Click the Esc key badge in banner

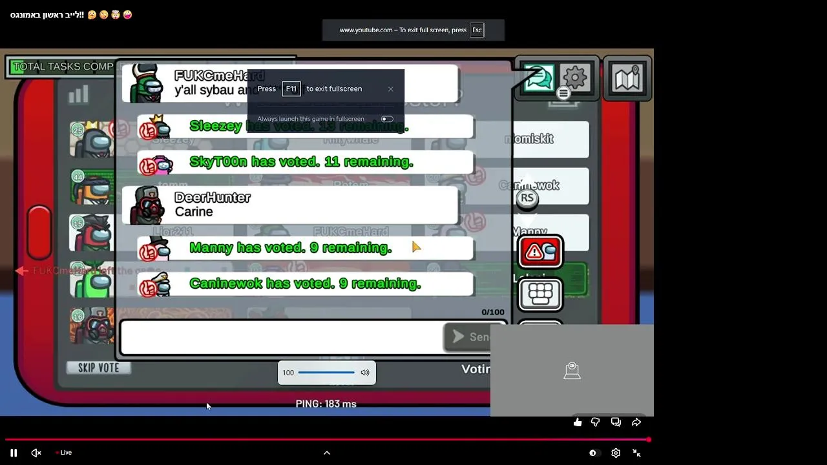(x=477, y=30)
